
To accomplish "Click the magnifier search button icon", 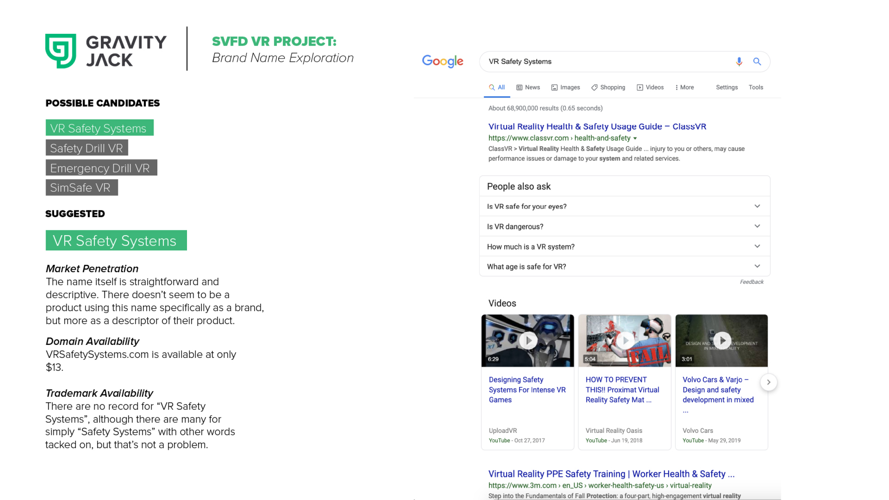I will tap(757, 62).
